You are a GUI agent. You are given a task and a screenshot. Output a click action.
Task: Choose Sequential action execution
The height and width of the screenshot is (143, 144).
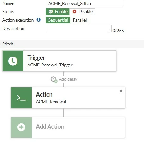[x=58, y=20]
